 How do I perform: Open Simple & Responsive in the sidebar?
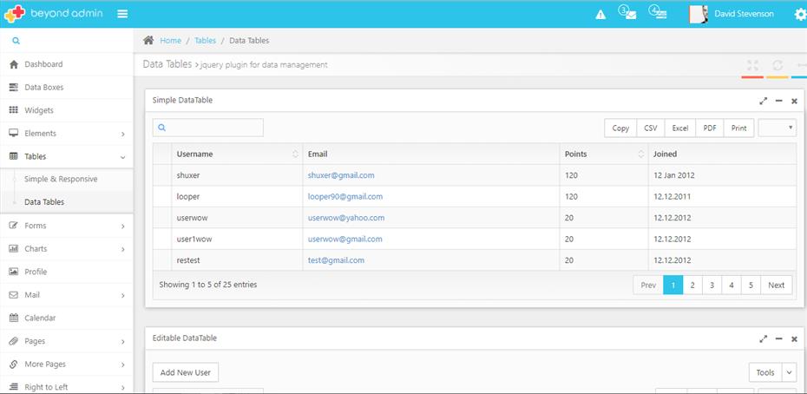(x=61, y=179)
